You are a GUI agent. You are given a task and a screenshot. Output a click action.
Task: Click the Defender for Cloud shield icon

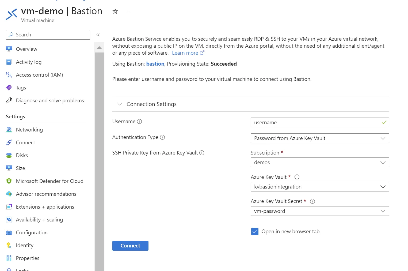9,181
